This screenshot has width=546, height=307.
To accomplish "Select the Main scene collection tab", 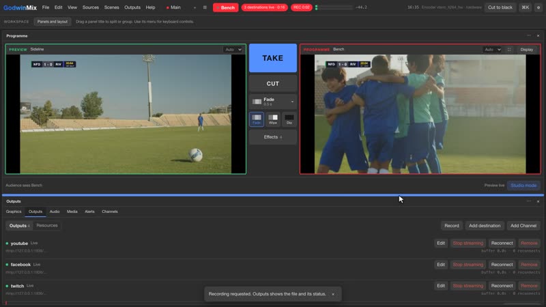I will click(173, 8).
